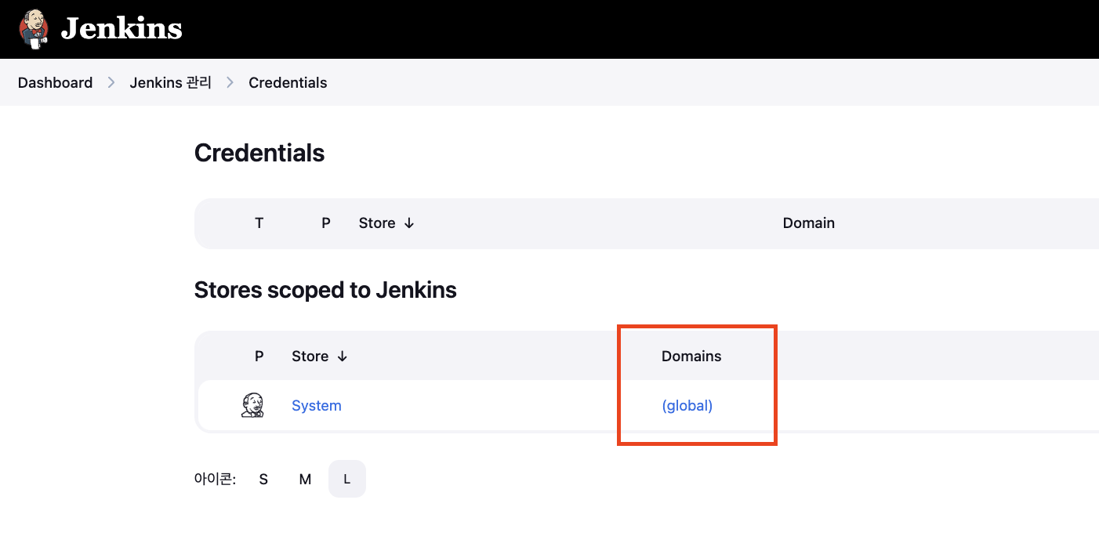Click the Credentials breadcrumb
1099x536 pixels.
(288, 82)
